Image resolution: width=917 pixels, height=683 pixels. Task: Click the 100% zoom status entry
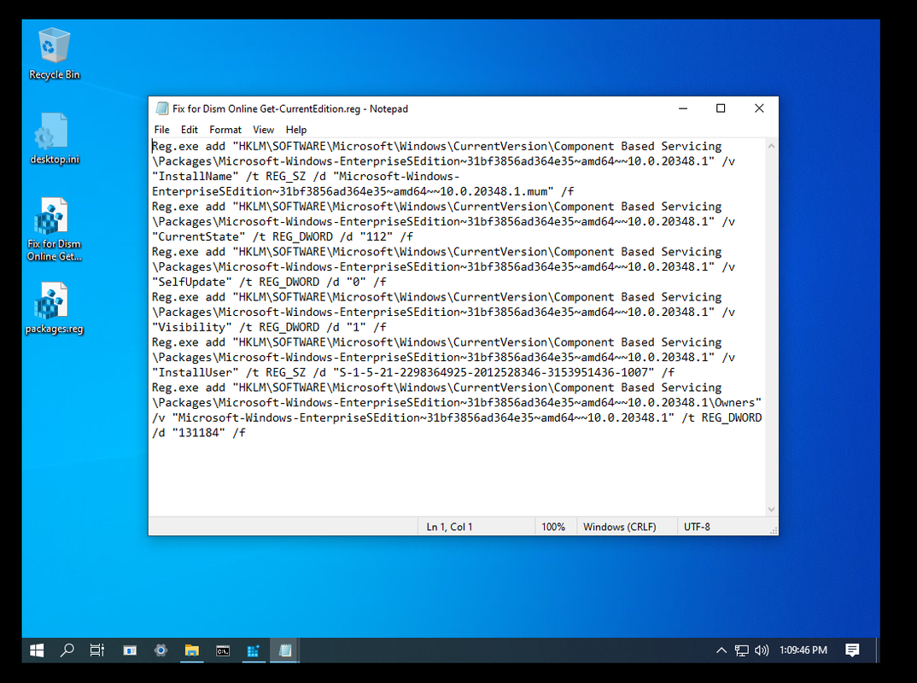pyautogui.click(x=553, y=527)
